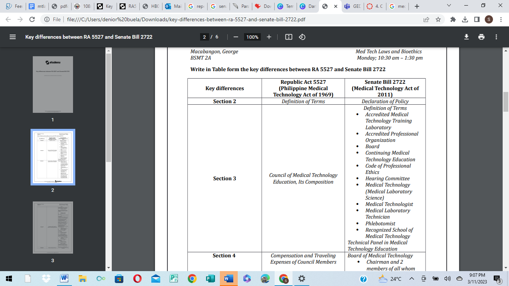
Task: Bookmark this page with star icon
Action: tap(438, 19)
